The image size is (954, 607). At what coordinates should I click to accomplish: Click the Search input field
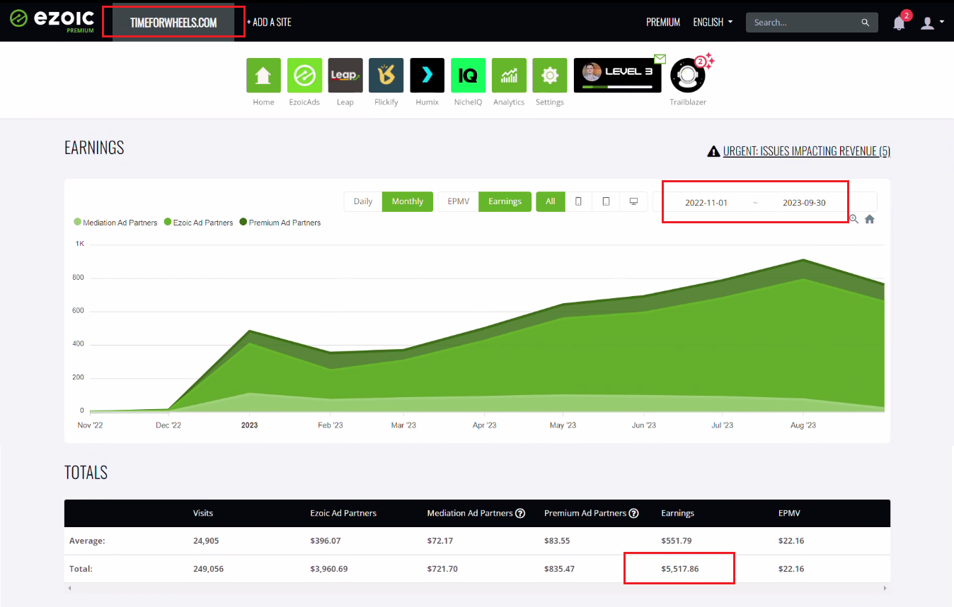(804, 23)
